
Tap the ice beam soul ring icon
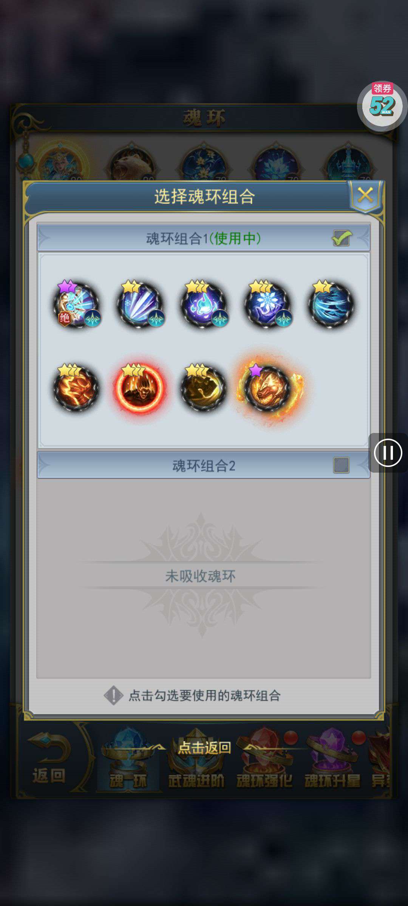click(x=141, y=304)
